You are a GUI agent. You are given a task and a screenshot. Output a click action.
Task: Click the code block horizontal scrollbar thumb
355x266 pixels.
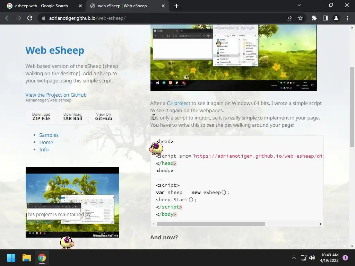pos(210,224)
